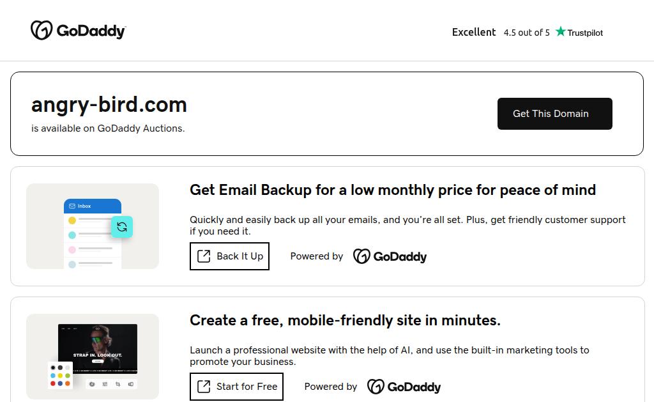Click the Back It Up button label
The height and width of the screenshot is (402, 654).
(240, 256)
